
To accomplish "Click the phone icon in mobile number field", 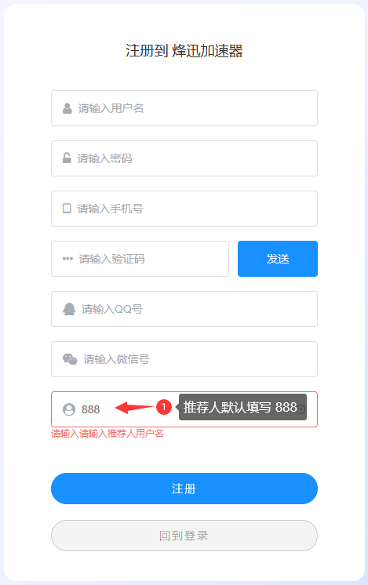I will [x=67, y=208].
